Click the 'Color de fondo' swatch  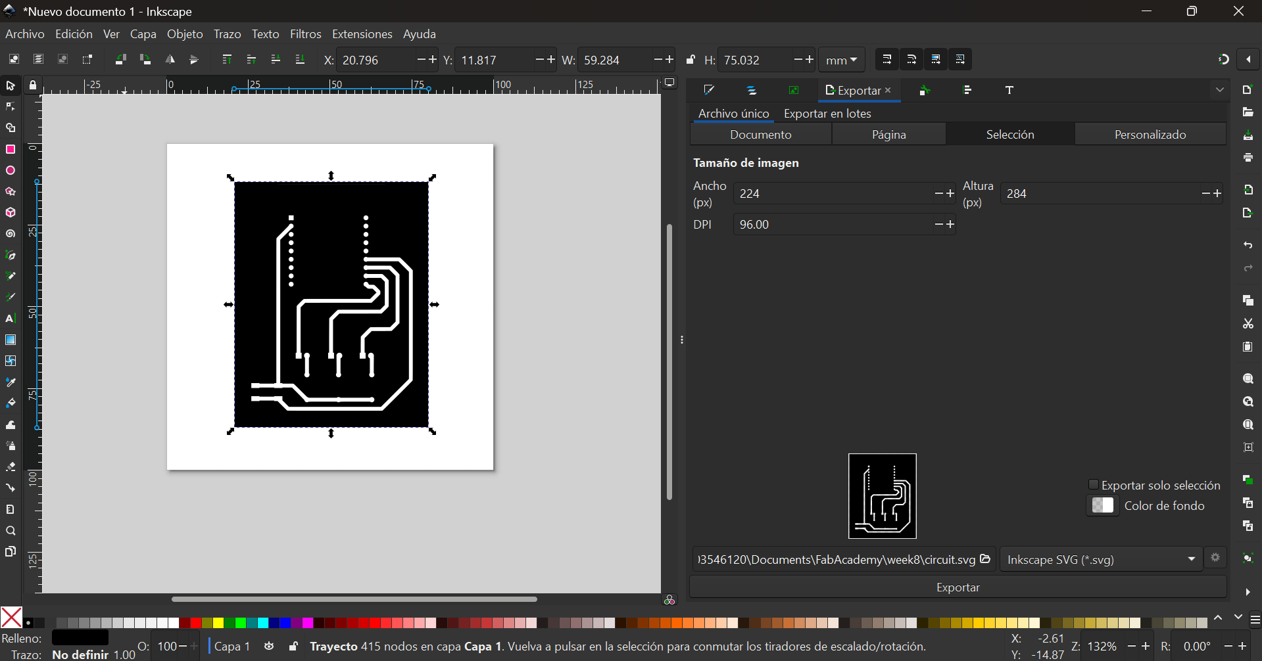(x=1102, y=506)
